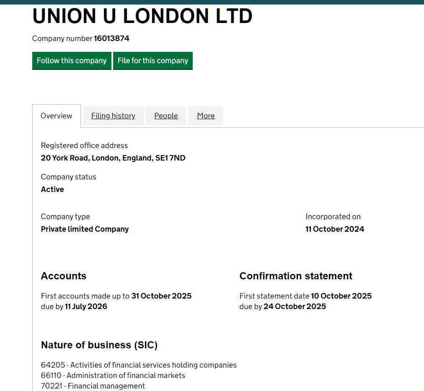Click SIC code 66110 administration of financial markets

113,376
